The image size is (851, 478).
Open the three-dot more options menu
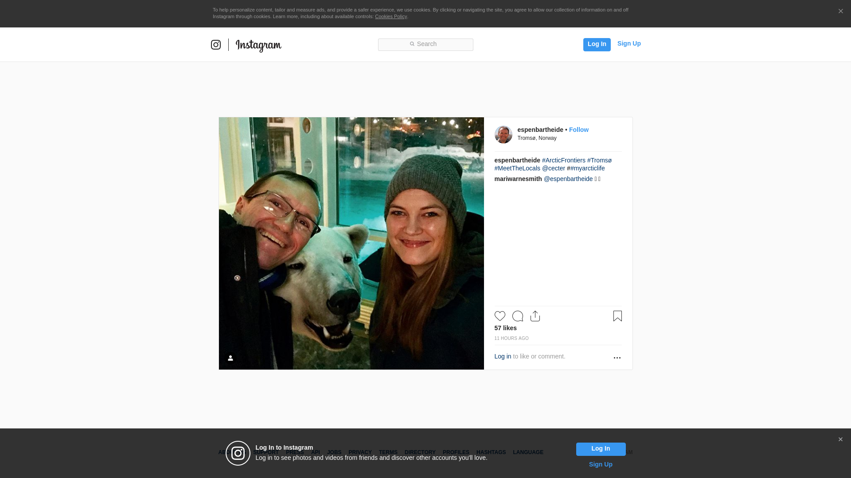[x=617, y=358]
